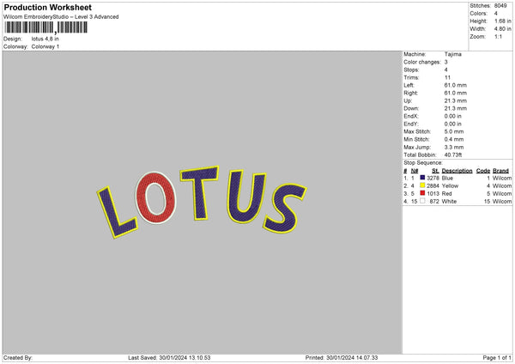Click the red letter O in the design
515x364 pixels.
[156, 198]
